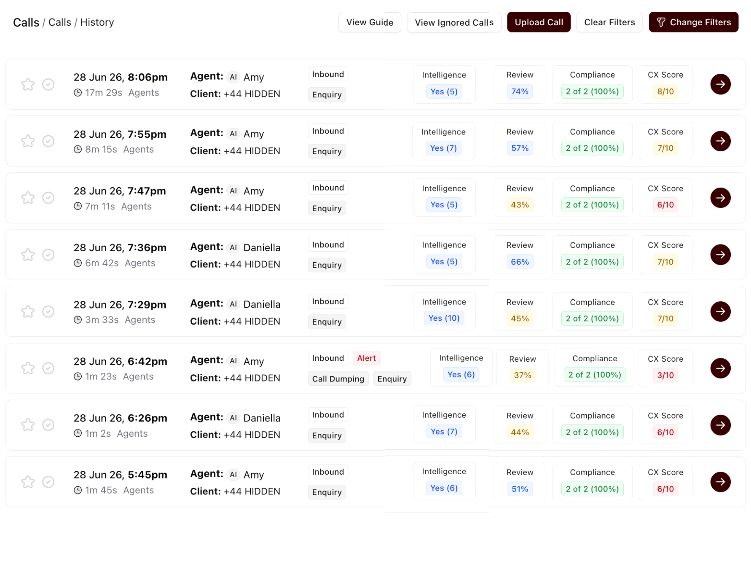751x564 pixels.
Task: Star the 8:06pm call
Action: point(28,84)
